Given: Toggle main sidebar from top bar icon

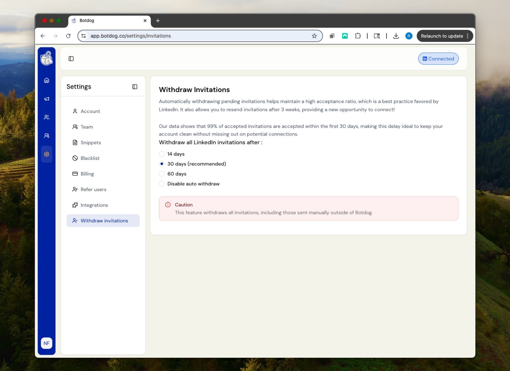Looking at the screenshot, I should pyautogui.click(x=71, y=59).
